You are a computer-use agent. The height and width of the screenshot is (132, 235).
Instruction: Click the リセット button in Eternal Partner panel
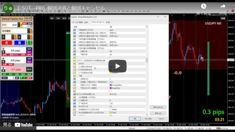pos(29,69)
